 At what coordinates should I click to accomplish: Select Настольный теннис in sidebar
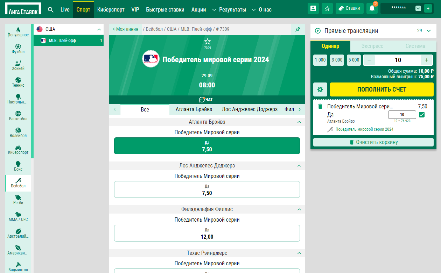click(x=18, y=99)
